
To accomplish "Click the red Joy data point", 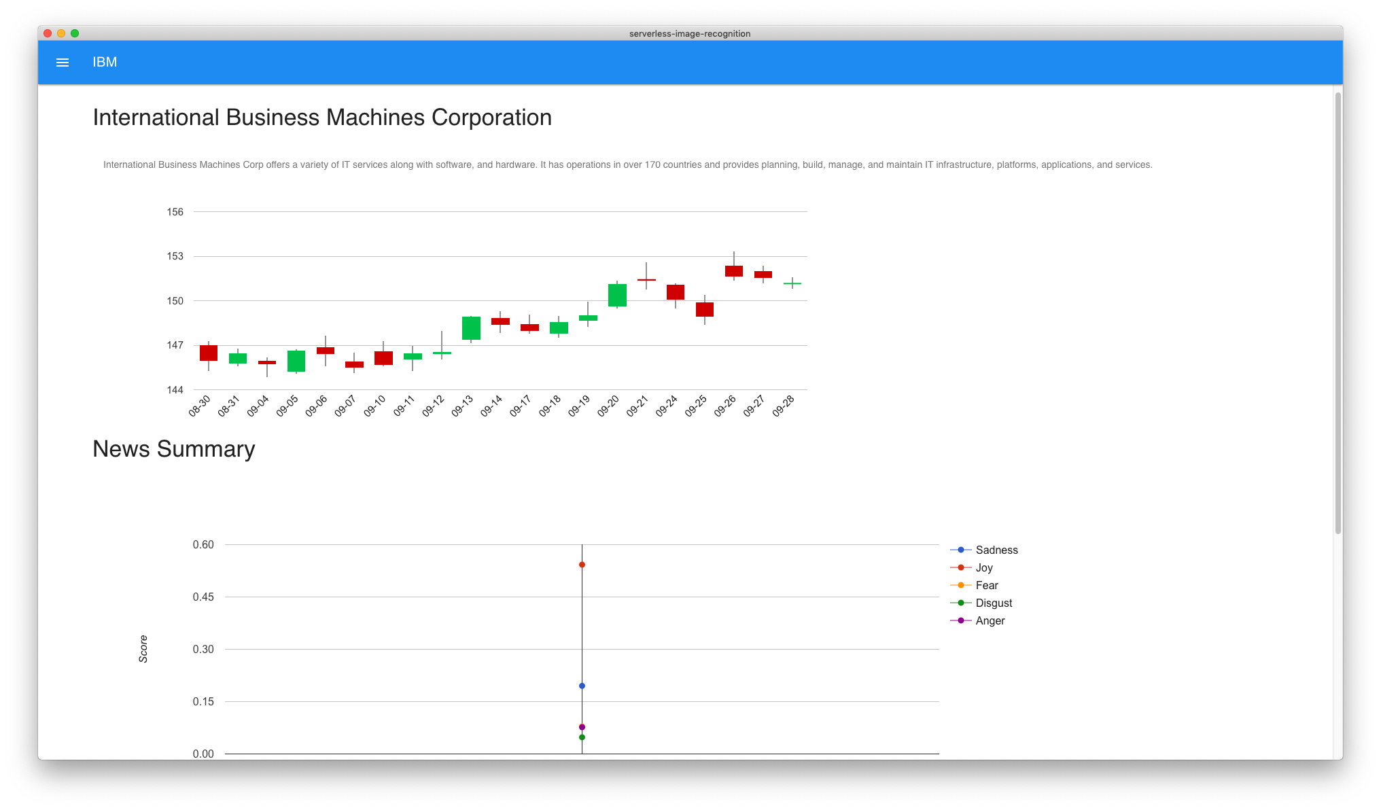I will click(x=582, y=565).
